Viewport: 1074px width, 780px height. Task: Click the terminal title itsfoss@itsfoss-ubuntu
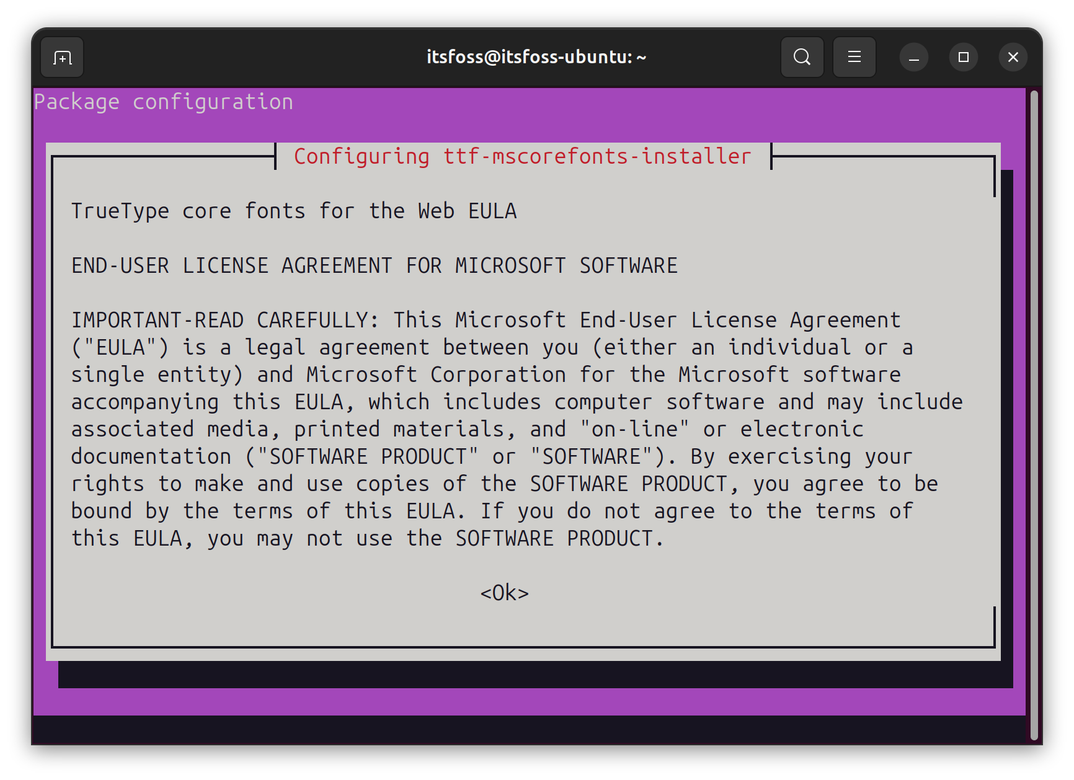click(536, 56)
